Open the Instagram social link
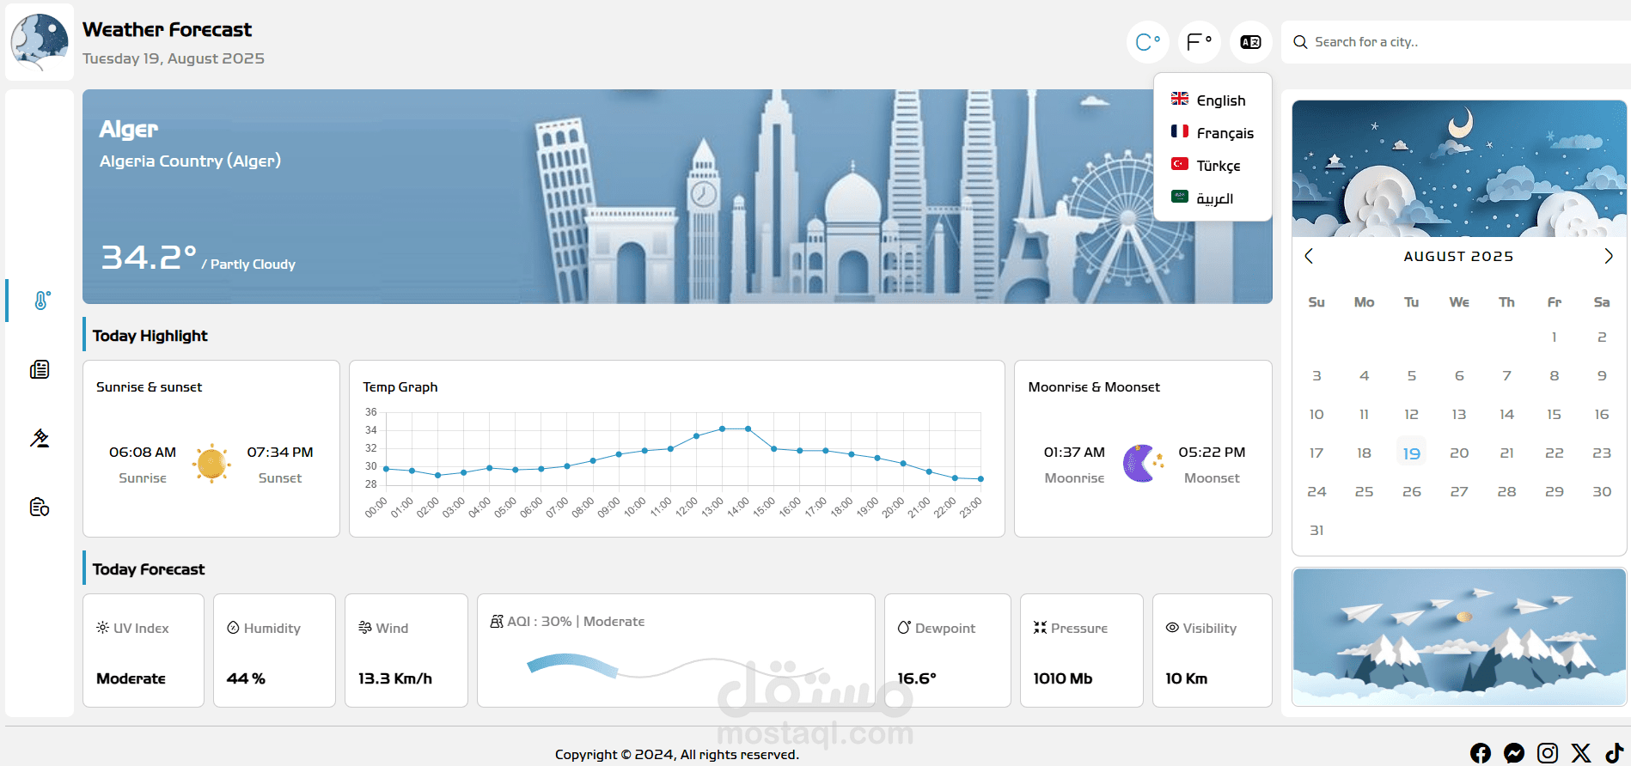This screenshot has width=1631, height=766. pyautogui.click(x=1547, y=753)
